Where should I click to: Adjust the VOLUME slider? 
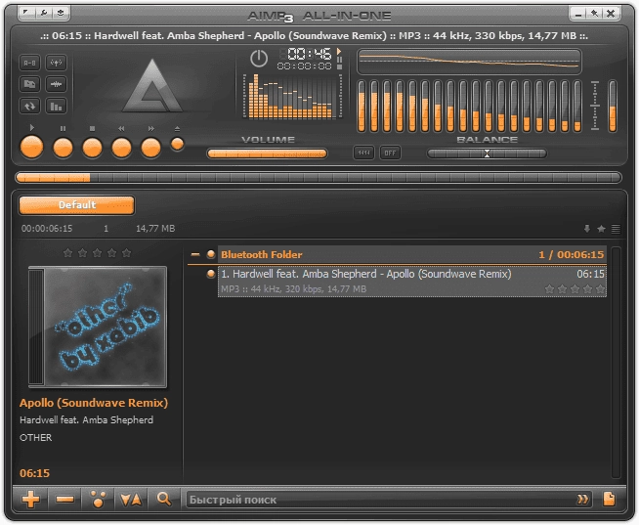click(267, 153)
